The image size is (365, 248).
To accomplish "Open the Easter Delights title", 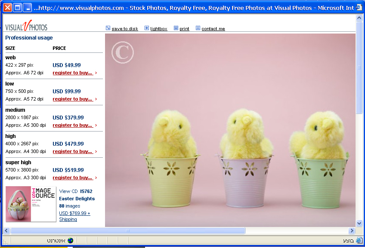I will 77,199.
